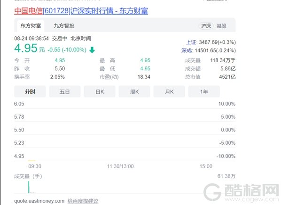
Task: Select the 沪深 market toggle
Action: pos(206,26)
